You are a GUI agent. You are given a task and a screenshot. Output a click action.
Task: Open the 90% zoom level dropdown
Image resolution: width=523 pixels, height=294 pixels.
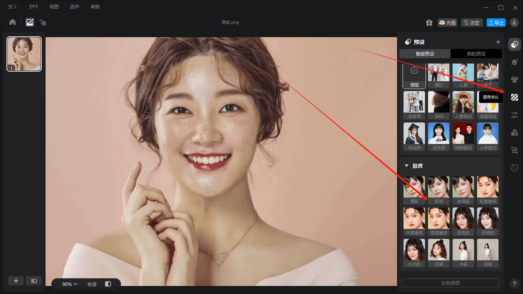coord(70,284)
